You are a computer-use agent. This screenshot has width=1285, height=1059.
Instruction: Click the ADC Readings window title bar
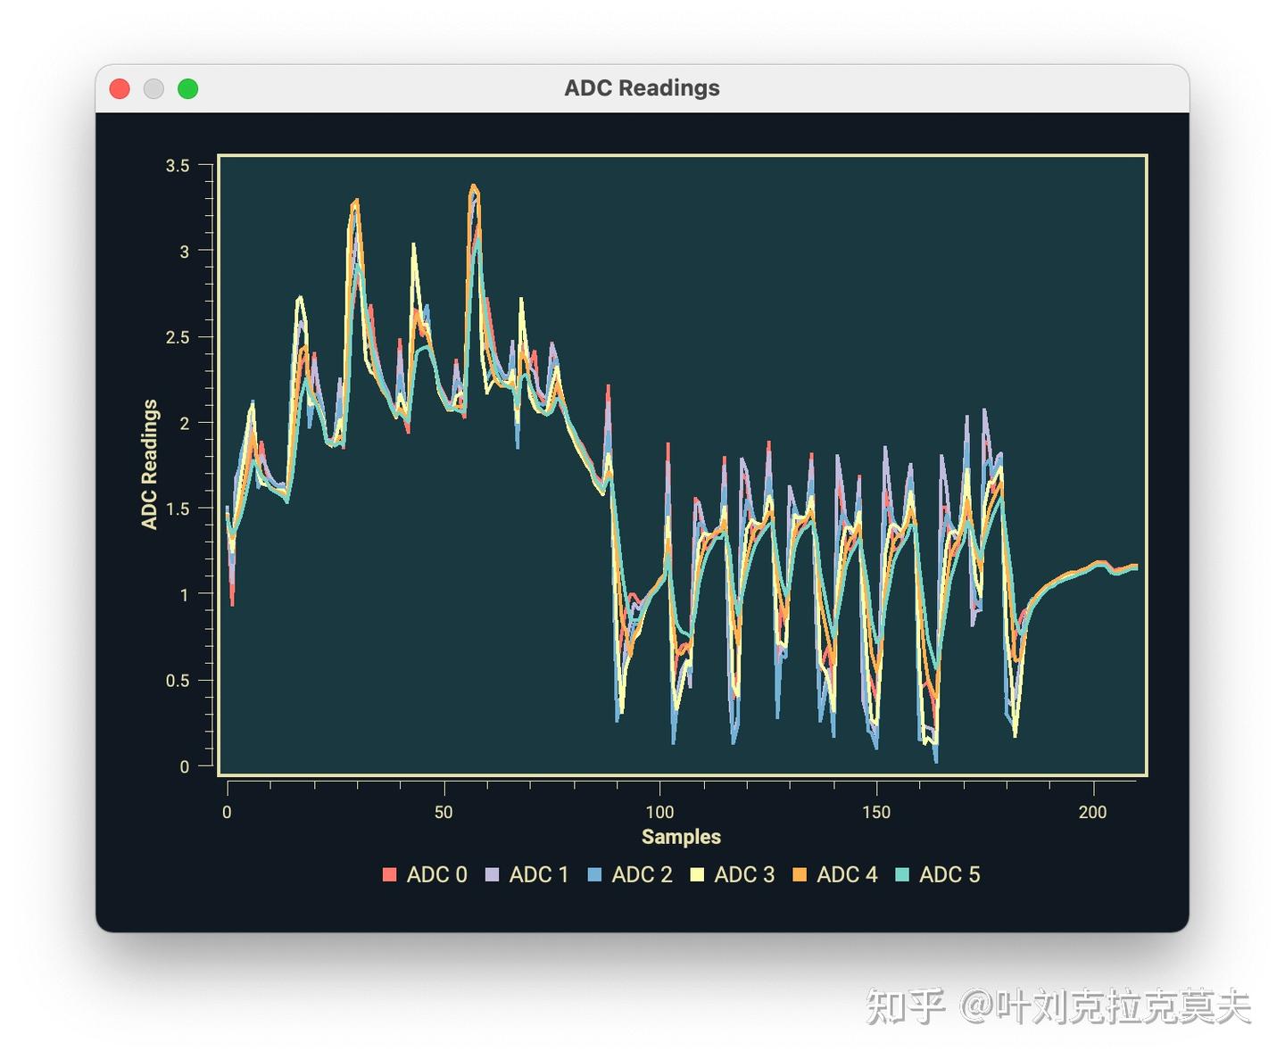[642, 88]
